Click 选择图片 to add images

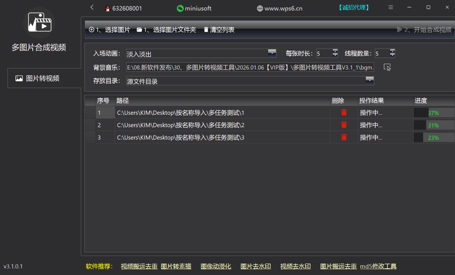[110, 30]
